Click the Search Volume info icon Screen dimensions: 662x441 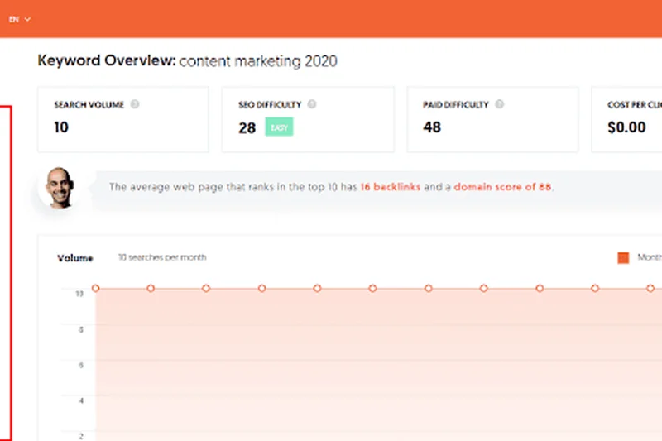tap(135, 104)
